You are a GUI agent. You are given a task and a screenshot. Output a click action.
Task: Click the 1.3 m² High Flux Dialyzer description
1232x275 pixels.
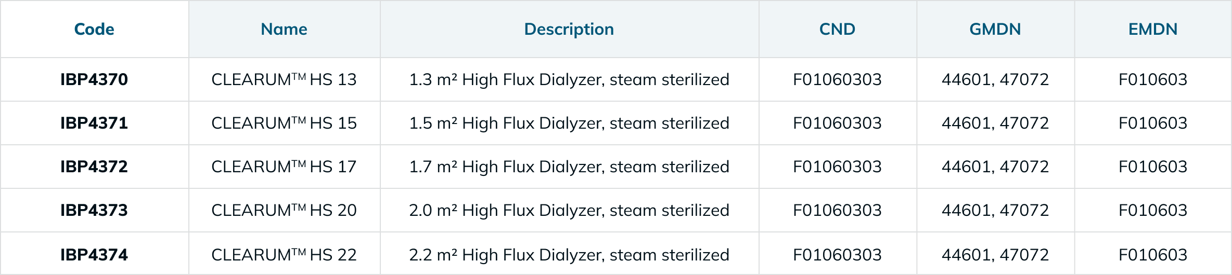tap(569, 79)
